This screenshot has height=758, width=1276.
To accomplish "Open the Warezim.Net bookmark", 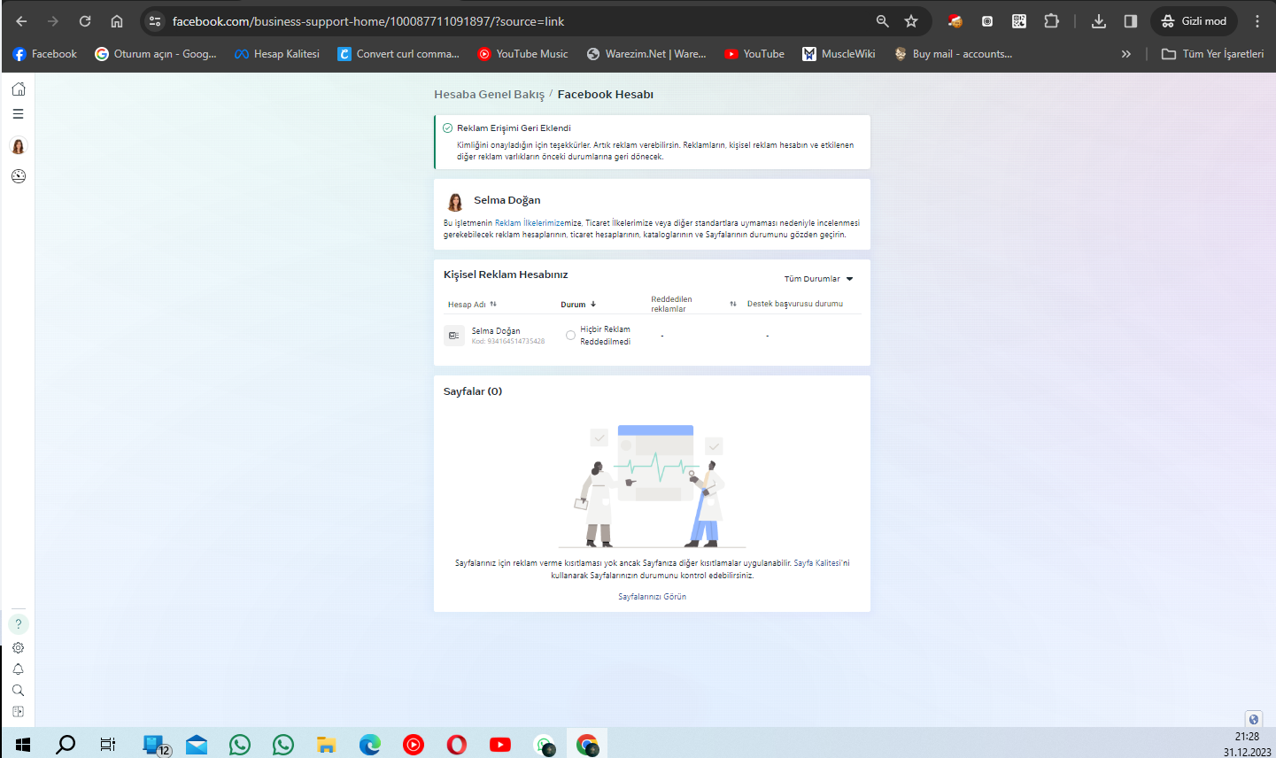I will tap(646, 54).
